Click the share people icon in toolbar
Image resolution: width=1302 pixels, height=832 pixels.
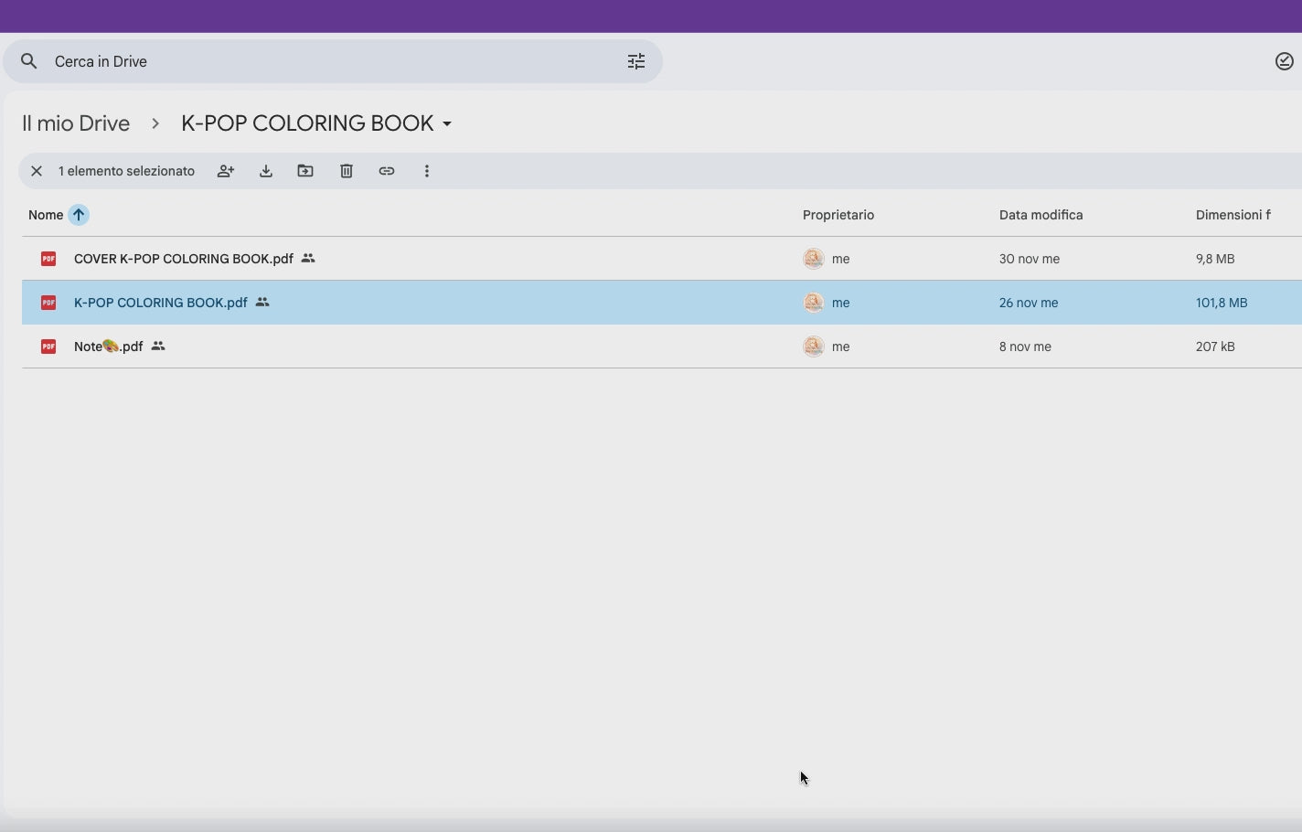click(226, 171)
